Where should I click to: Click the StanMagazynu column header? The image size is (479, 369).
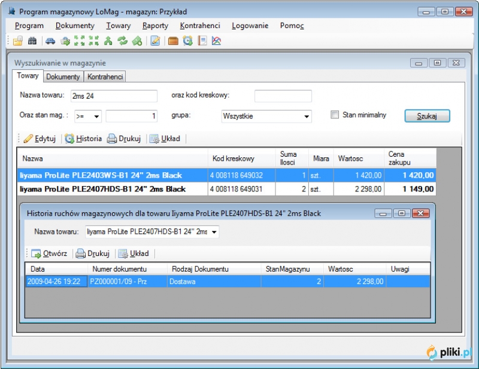click(x=292, y=269)
